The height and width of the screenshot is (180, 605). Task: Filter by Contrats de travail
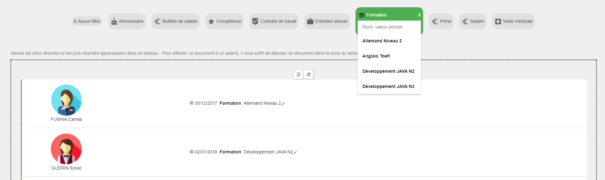tap(274, 21)
